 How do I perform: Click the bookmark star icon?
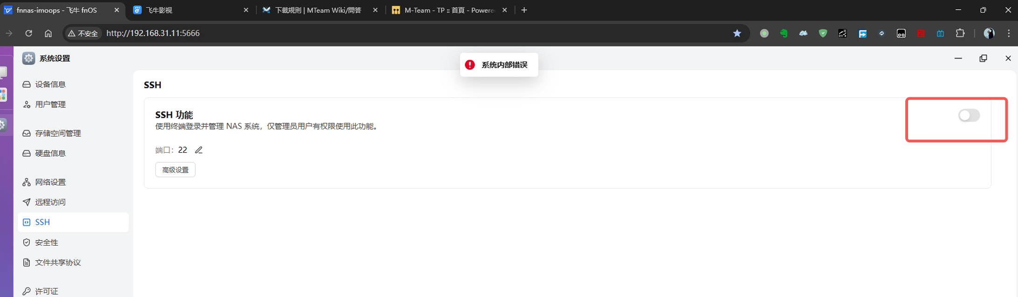tap(737, 33)
